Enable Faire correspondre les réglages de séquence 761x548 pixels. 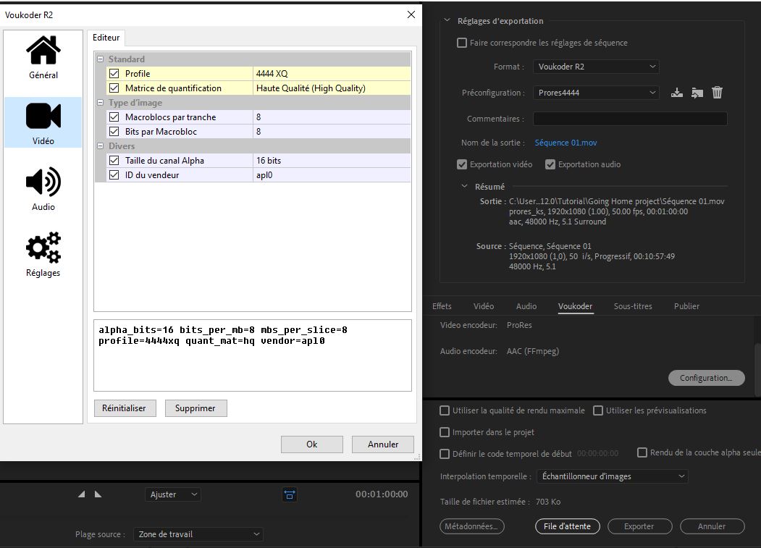pos(462,43)
